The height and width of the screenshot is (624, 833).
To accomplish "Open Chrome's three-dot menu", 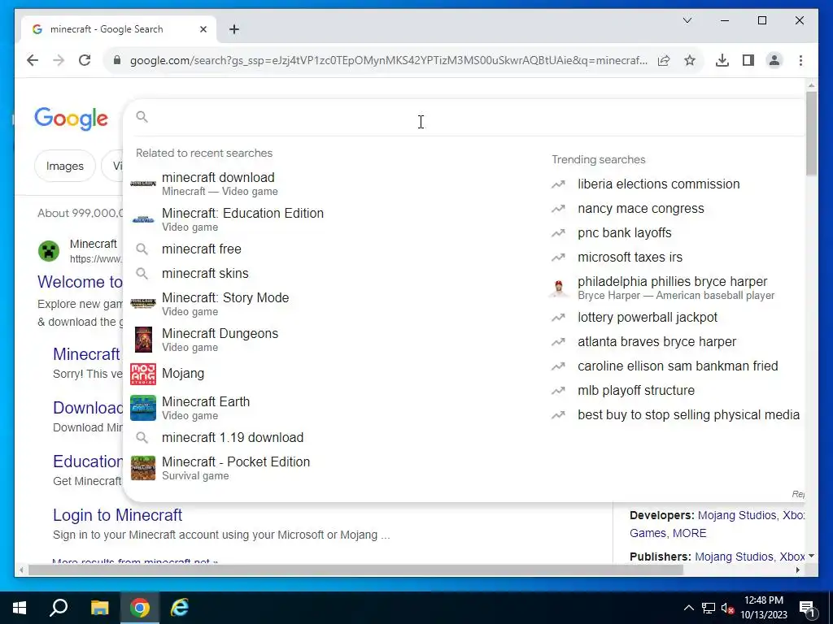I will (x=800, y=60).
